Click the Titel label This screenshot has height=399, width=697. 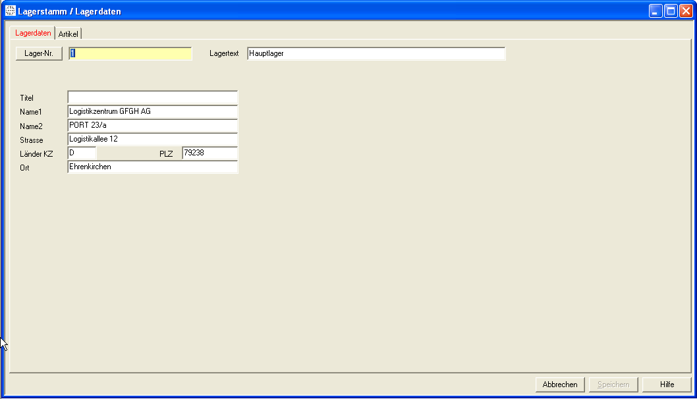26,97
